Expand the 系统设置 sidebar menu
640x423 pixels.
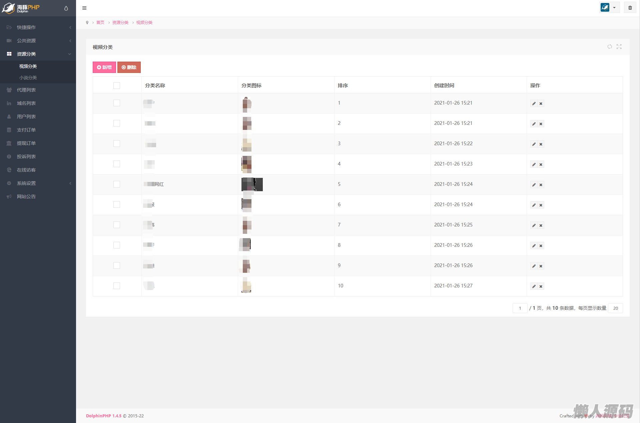coord(38,183)
